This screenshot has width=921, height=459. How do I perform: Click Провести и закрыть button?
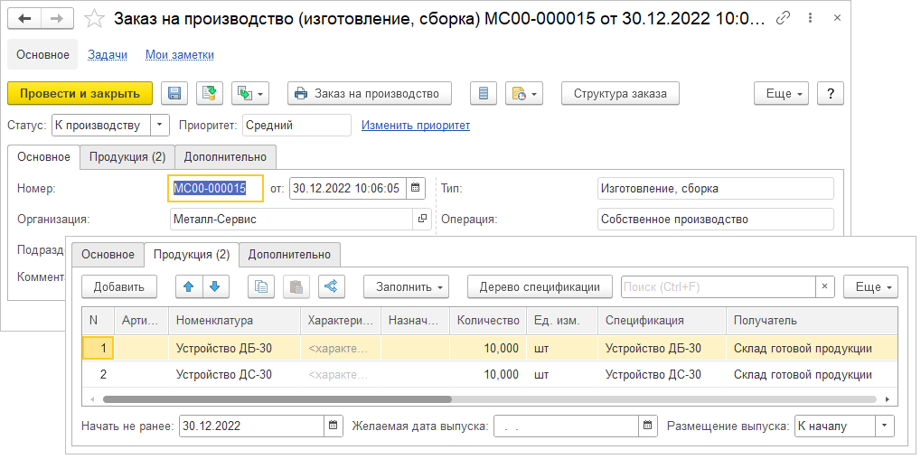[80, 93]
